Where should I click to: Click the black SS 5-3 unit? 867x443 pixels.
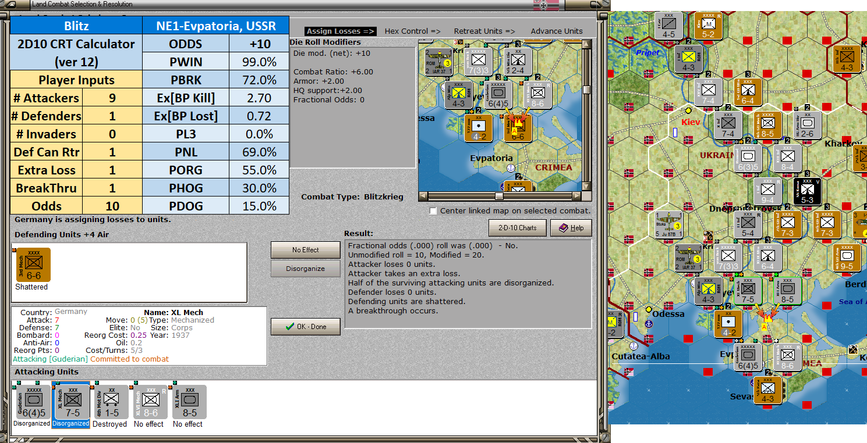click(x=807, y=191)
